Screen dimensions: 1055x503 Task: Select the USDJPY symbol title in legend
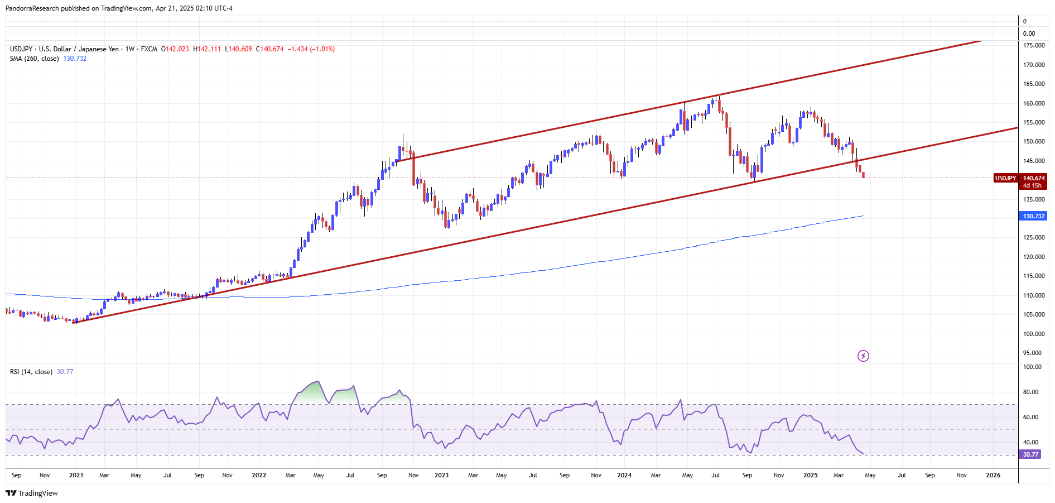[x=64, y=49]
